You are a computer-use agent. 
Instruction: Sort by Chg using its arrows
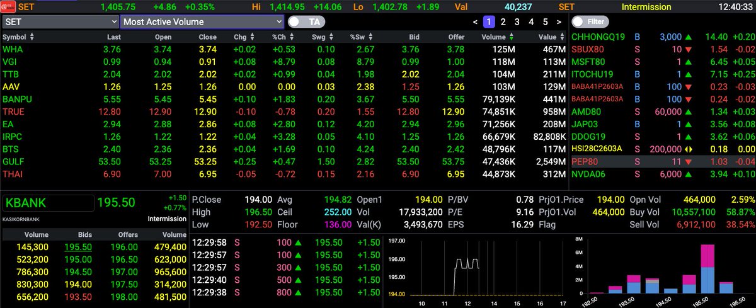[x=251, y=37]
